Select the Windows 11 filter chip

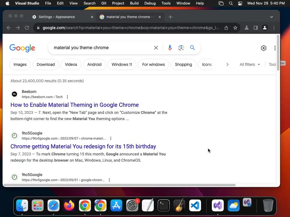click(x=122, y=64)
